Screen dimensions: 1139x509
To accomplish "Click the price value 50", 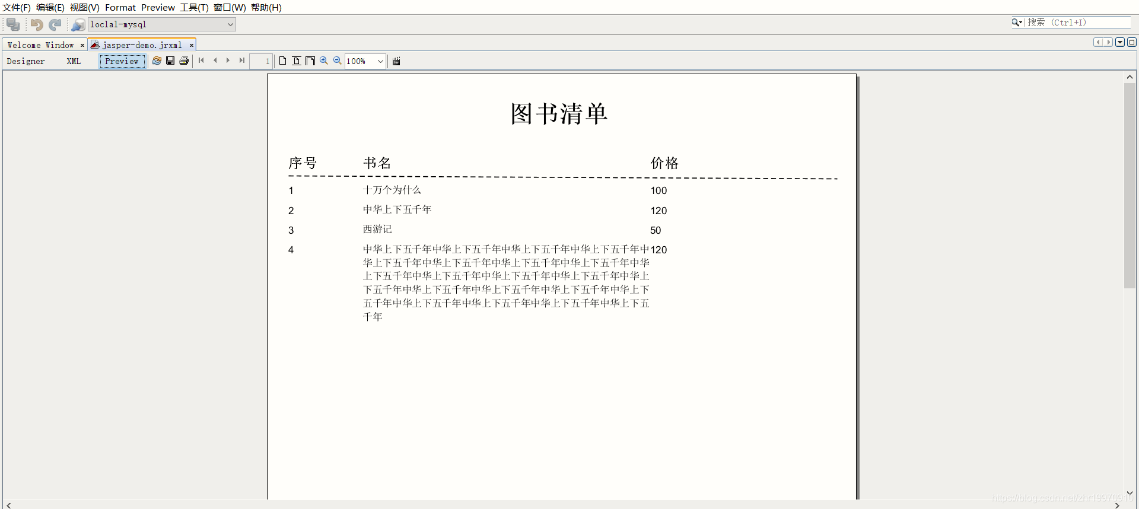I will 656,230.
